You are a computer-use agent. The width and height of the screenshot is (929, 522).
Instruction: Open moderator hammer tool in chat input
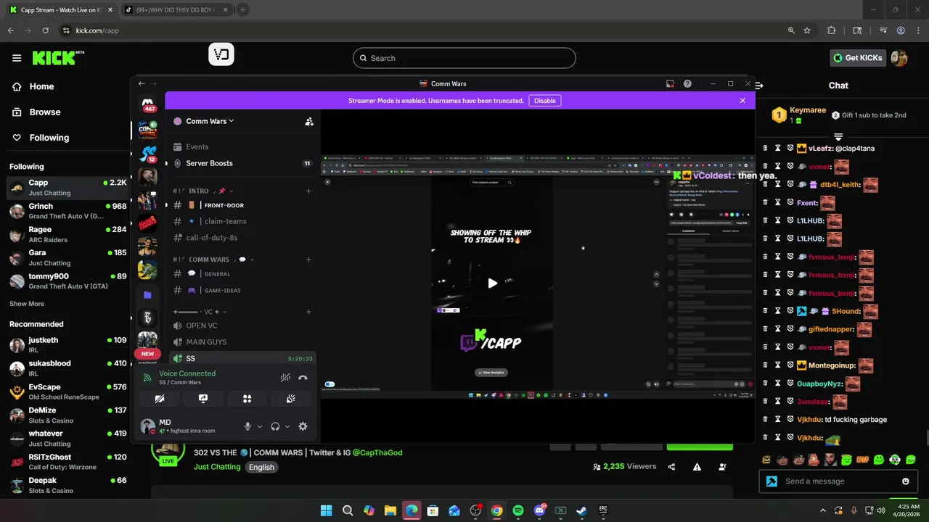point(772,481)
